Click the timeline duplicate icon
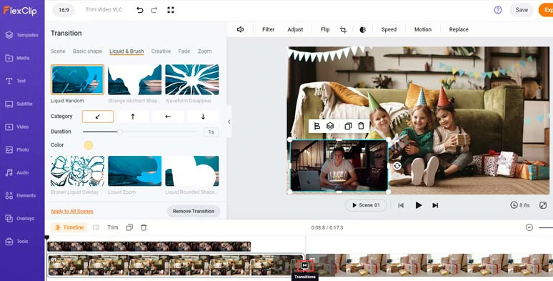The height and width of the screenshot is (281, 553). click(x=129, y=227)
